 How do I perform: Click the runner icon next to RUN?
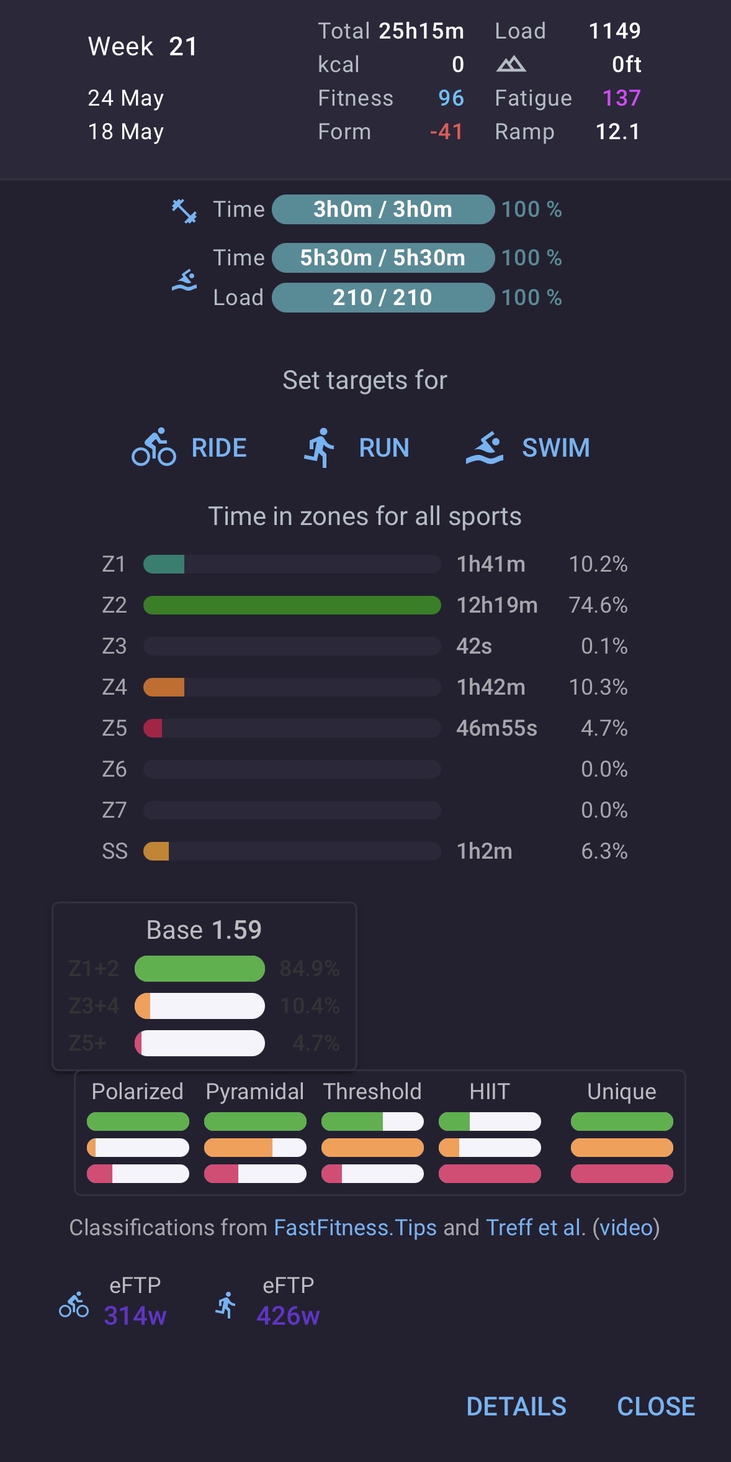(320, 447)
